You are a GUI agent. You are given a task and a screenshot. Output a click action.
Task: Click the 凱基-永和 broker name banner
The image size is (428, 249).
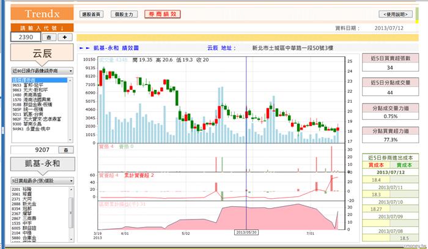point(42,163)
